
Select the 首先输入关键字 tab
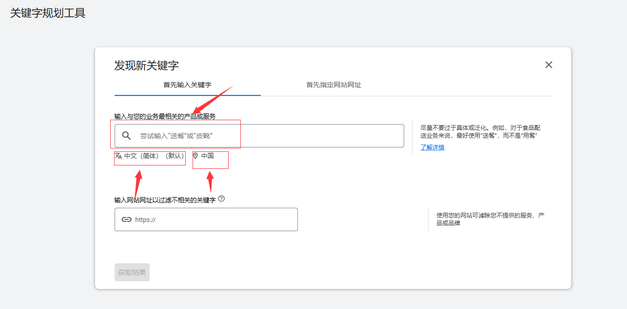[x=187, y=85]
